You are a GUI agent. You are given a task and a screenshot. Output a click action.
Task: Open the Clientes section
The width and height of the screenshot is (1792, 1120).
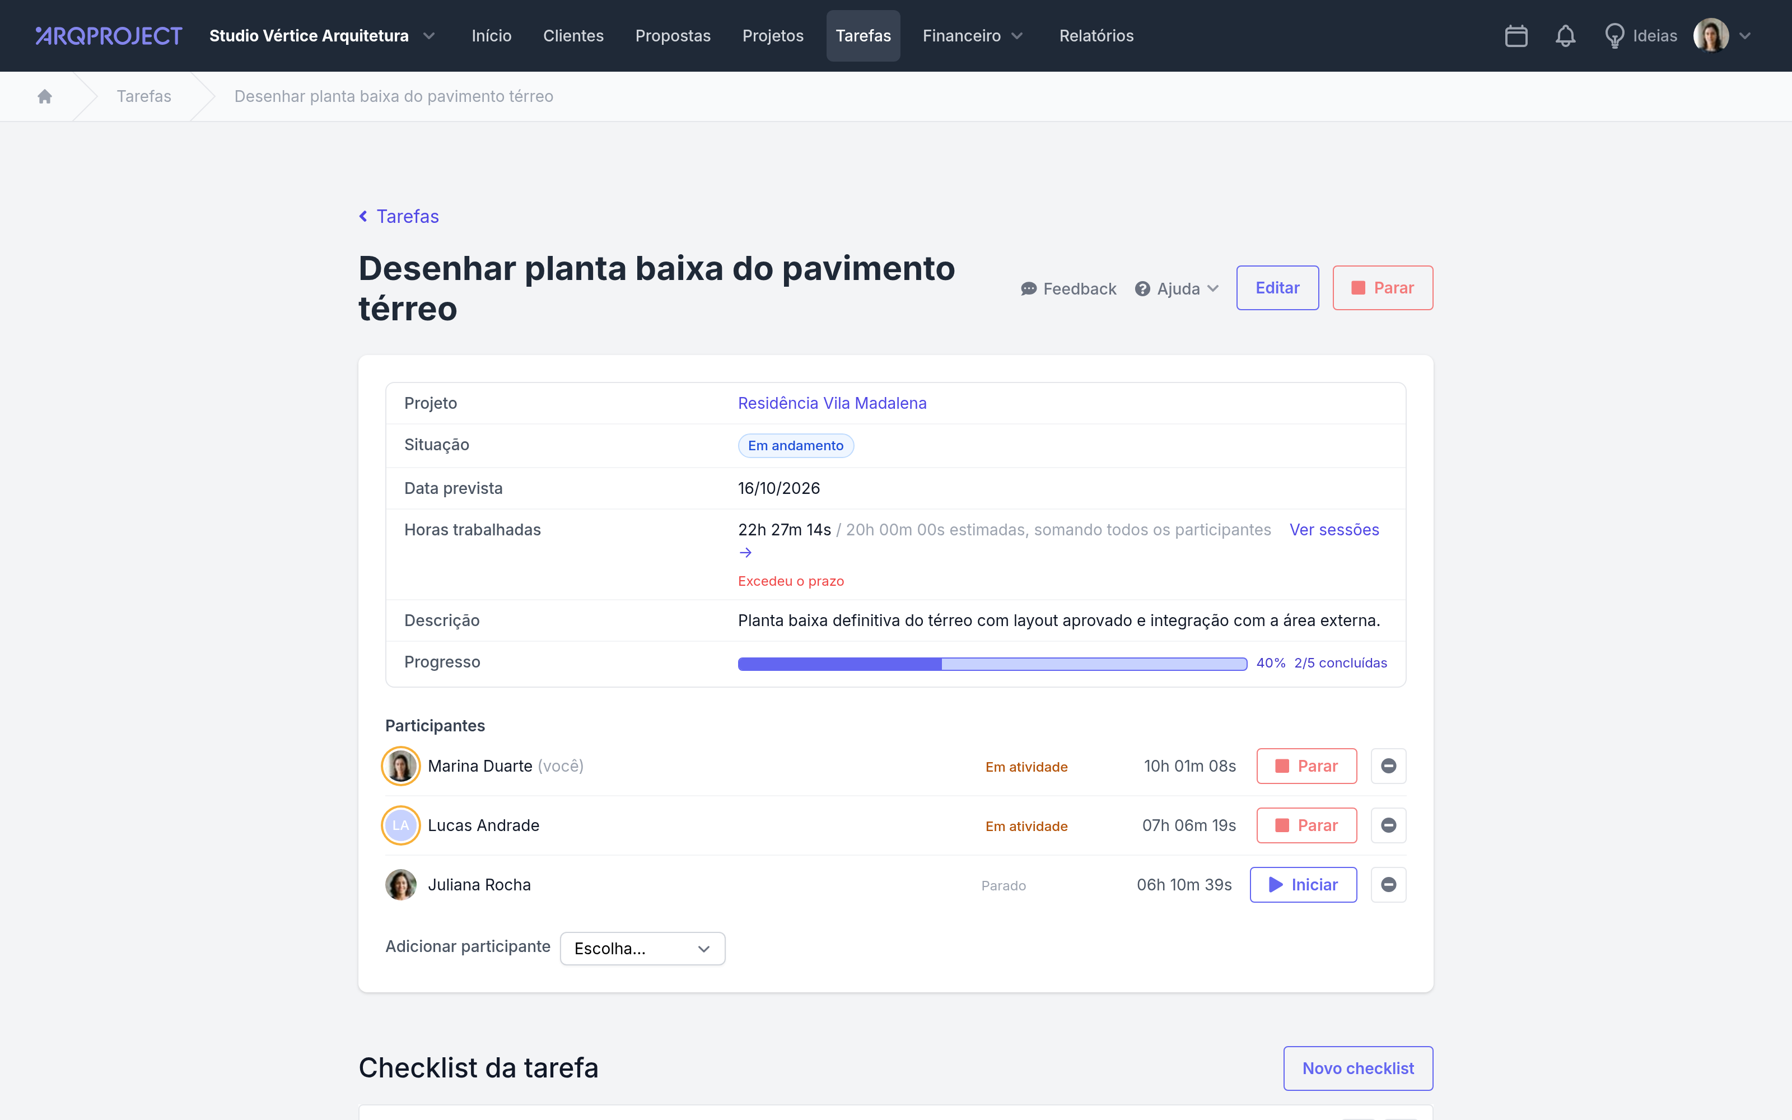(x=573, y=35)
